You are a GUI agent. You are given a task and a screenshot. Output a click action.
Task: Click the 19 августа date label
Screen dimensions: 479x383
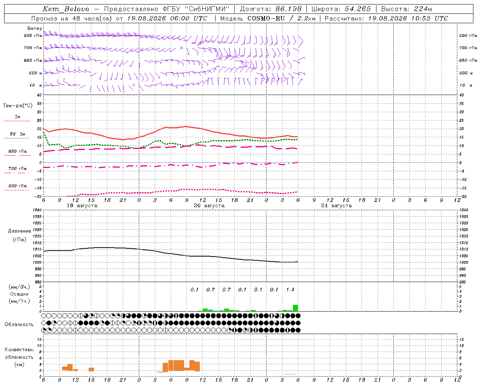[82, 206]
